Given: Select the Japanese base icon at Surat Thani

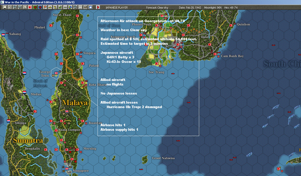Looking at the screenshot, I should click(x=77, y=16).
